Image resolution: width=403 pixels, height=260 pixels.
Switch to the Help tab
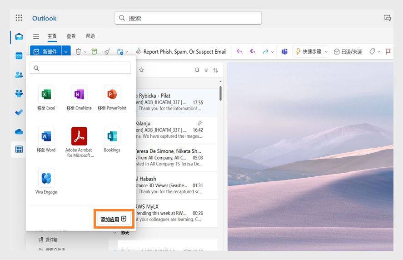90,36
